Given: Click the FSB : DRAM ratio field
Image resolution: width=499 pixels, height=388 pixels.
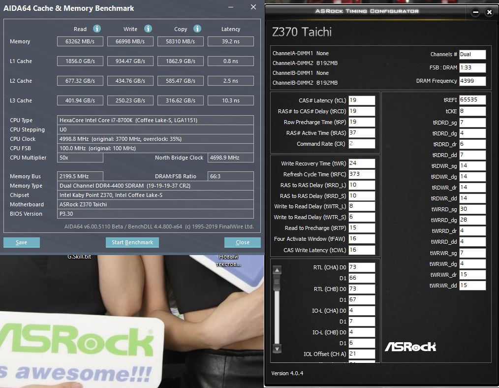Looking at the screenshot, I should 472,68.
